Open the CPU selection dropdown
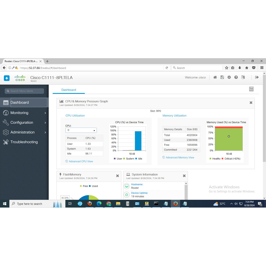266x266 pixels. click(81, 130)
